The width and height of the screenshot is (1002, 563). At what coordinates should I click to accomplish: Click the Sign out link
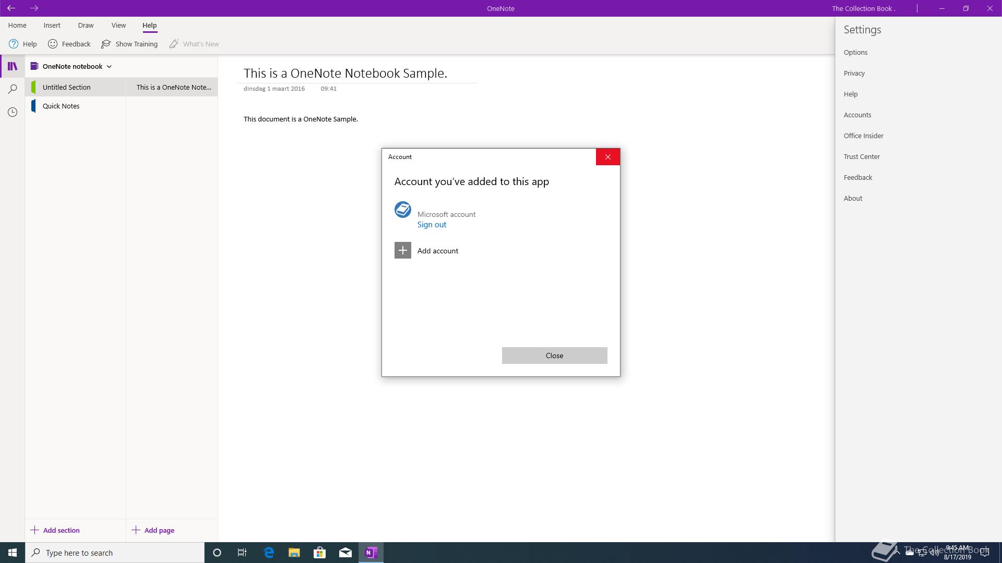coord(432,225)
